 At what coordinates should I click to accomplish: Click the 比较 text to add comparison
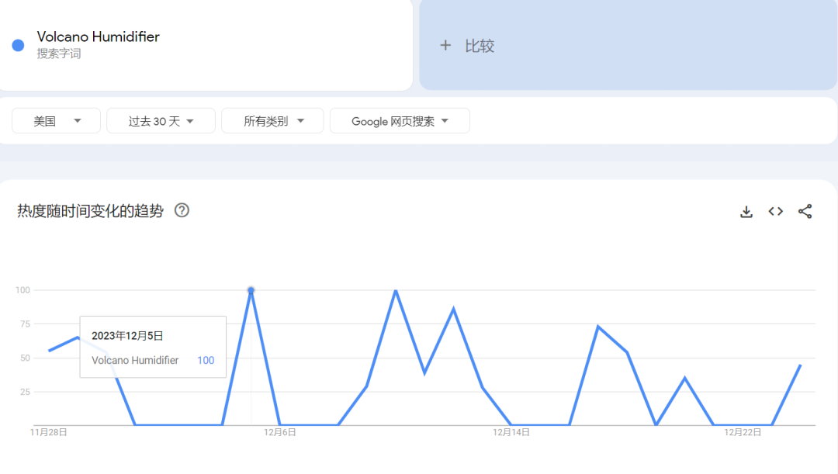click(x=480, y=46)
